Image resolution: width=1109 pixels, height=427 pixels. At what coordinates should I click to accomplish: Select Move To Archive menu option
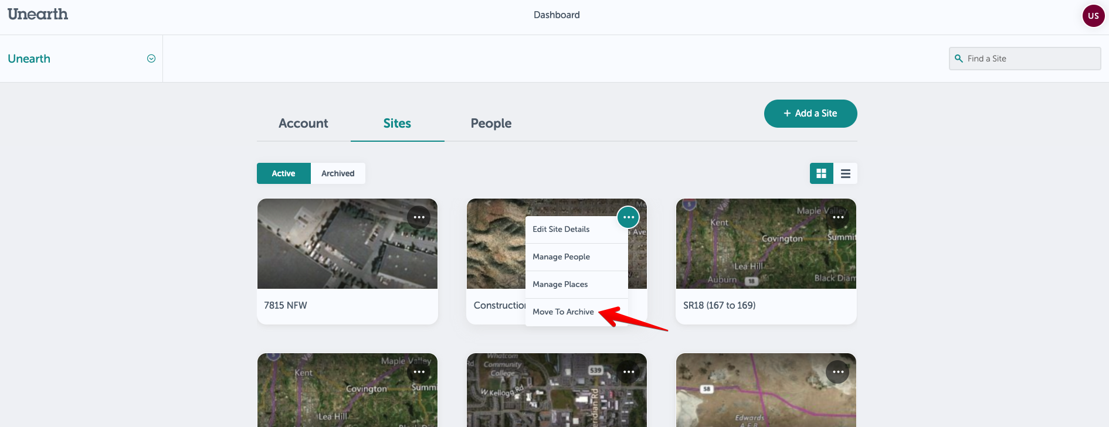pyautogui.click(x=576, y=312)
